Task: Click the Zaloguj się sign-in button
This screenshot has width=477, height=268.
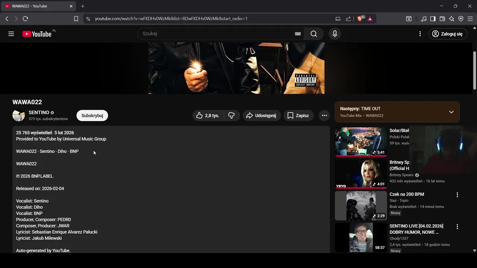Action: click(447, 34)
